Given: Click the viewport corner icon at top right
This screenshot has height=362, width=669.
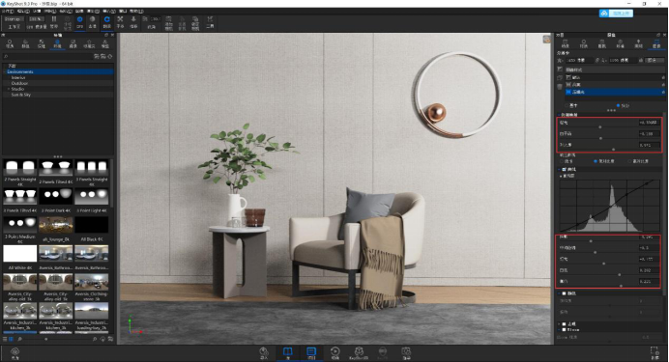Looking at the screenshot, I should (x=546, y=40).
